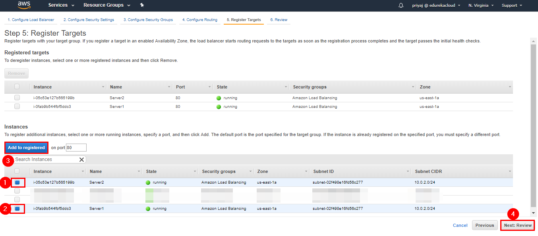Uncheck Server2 in the Instances list
The image size is (538, 236).
pos(16,182)
